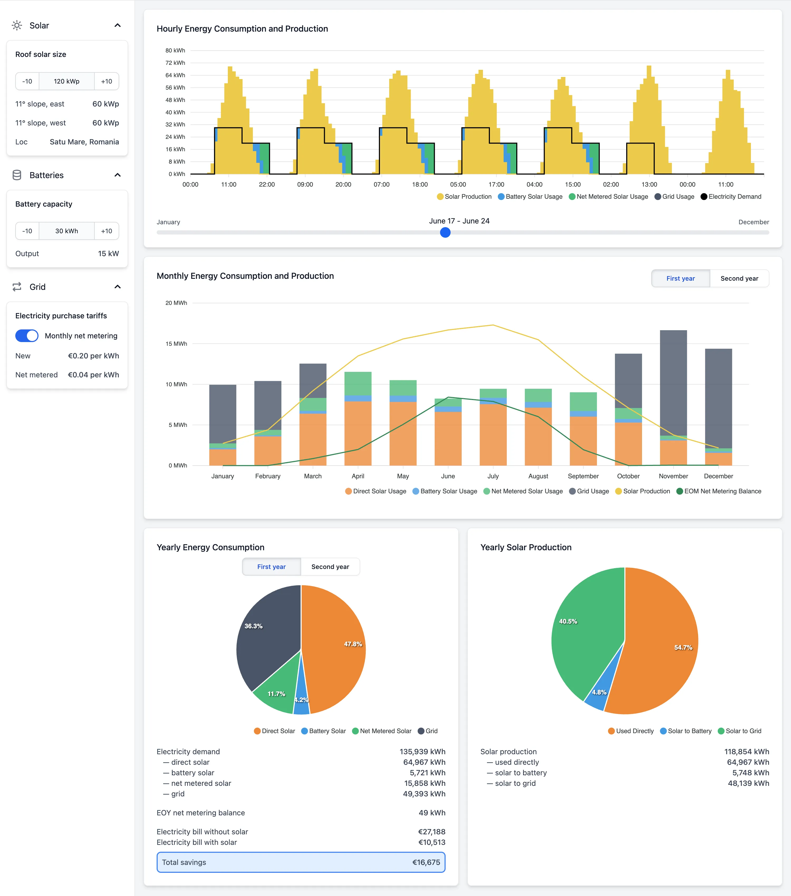Toggle Net Metered Solar Usage in monthly legend
Screen dimensions: 791x896
pos(523,491)
